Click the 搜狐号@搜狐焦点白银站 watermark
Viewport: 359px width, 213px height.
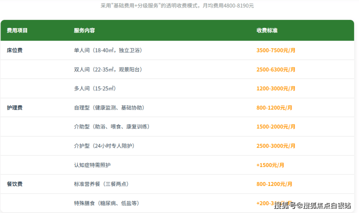click(312, 206)
